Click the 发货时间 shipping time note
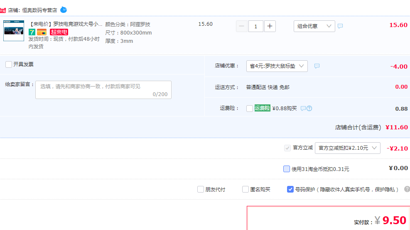The image size is (410, 230). click(x=64, y=43)
